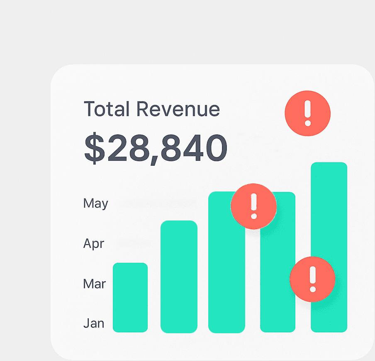Click the "Apr" axis label
This screenshot has height=361, width=375.
coord(94,244)
